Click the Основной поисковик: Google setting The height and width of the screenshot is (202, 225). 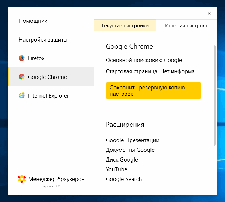144,60
